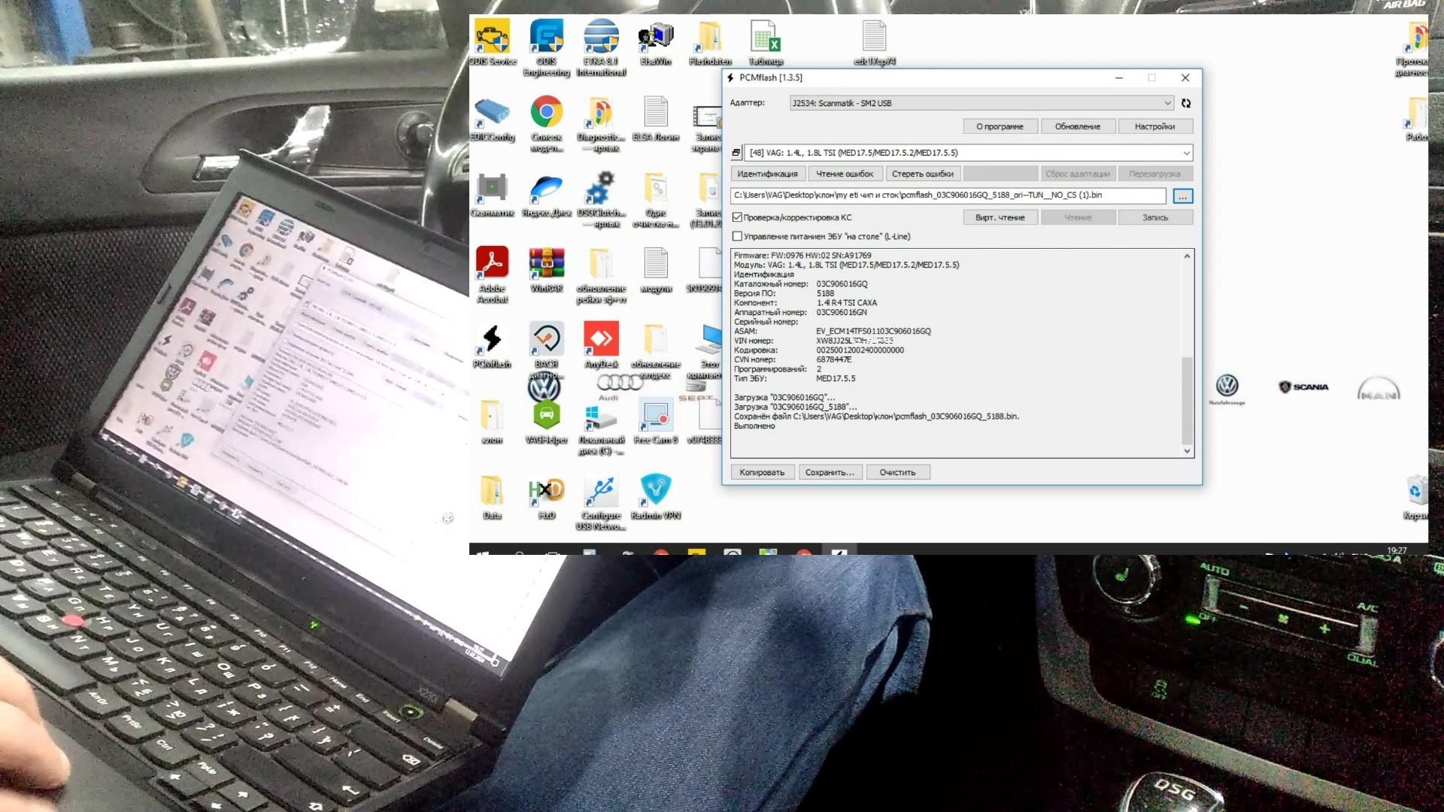Open Настройки in PCMflash
This screenshot has height=812, width=1444.
1154,126
